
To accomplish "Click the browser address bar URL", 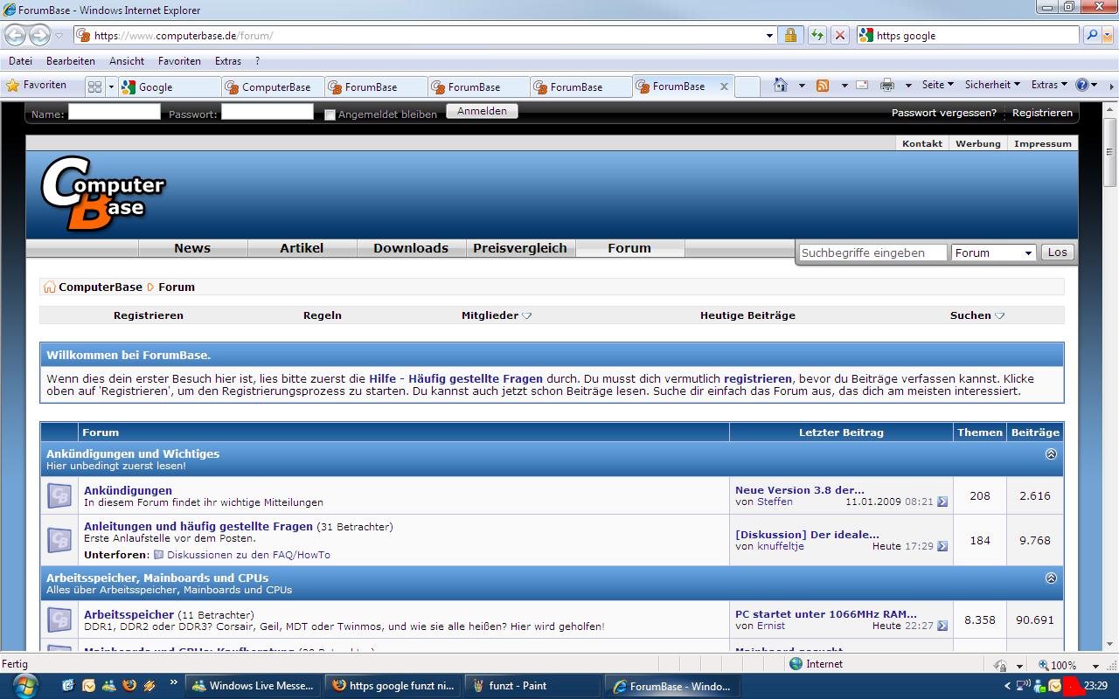I will [x=420, y=36].
